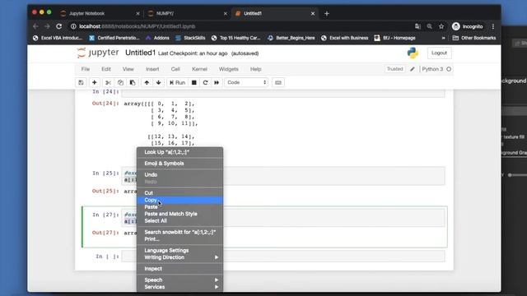Paste cells below toolbar icon

(x=133, y=82)
